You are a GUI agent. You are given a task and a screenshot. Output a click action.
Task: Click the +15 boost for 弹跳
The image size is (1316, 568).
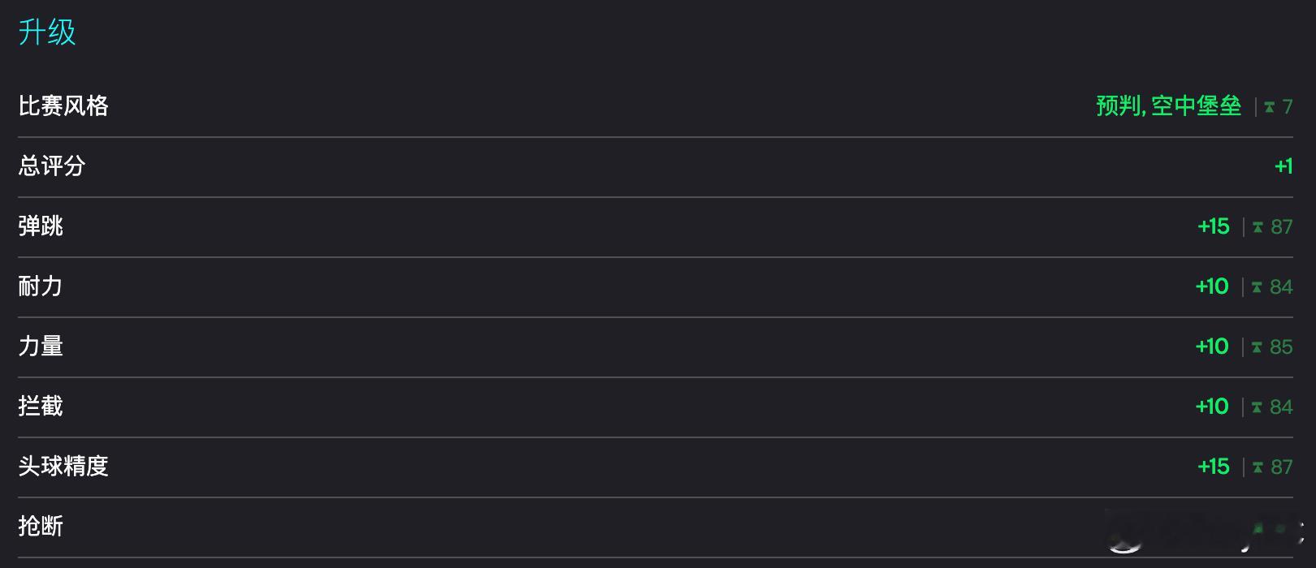click(1214, 226)
